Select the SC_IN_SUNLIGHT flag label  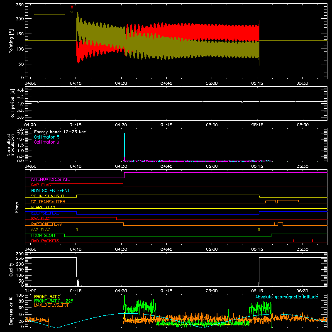click(48, 196)
